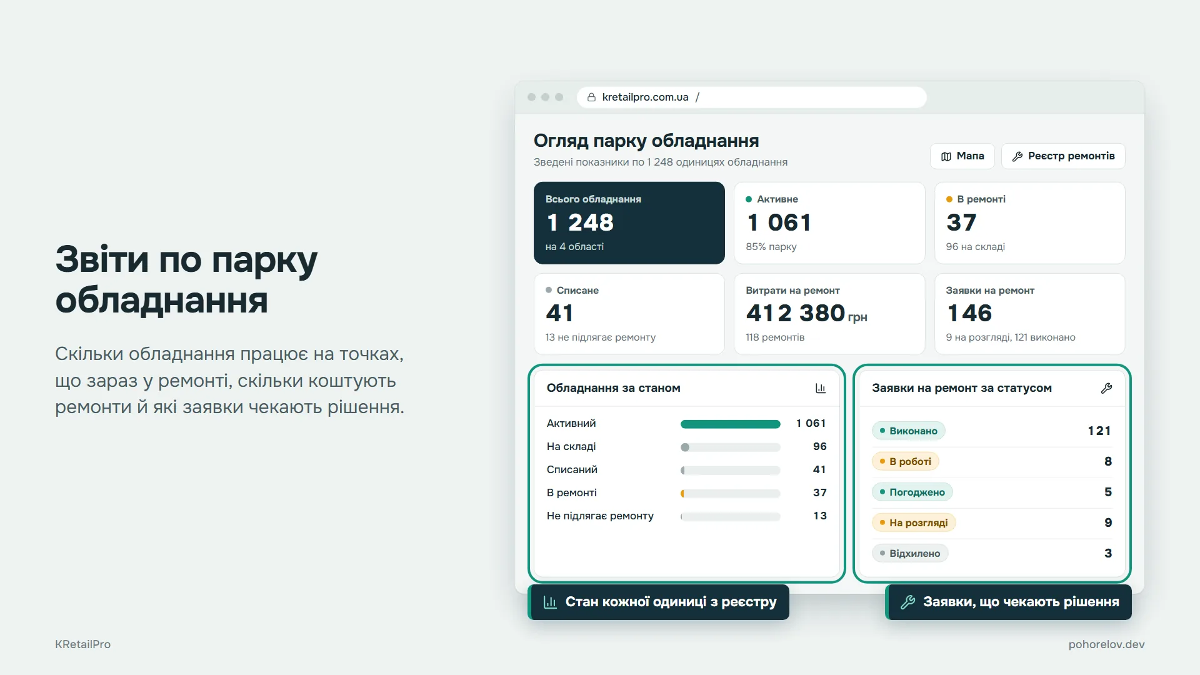Click the map icon in the Мапа button

[x=946, y=156]
